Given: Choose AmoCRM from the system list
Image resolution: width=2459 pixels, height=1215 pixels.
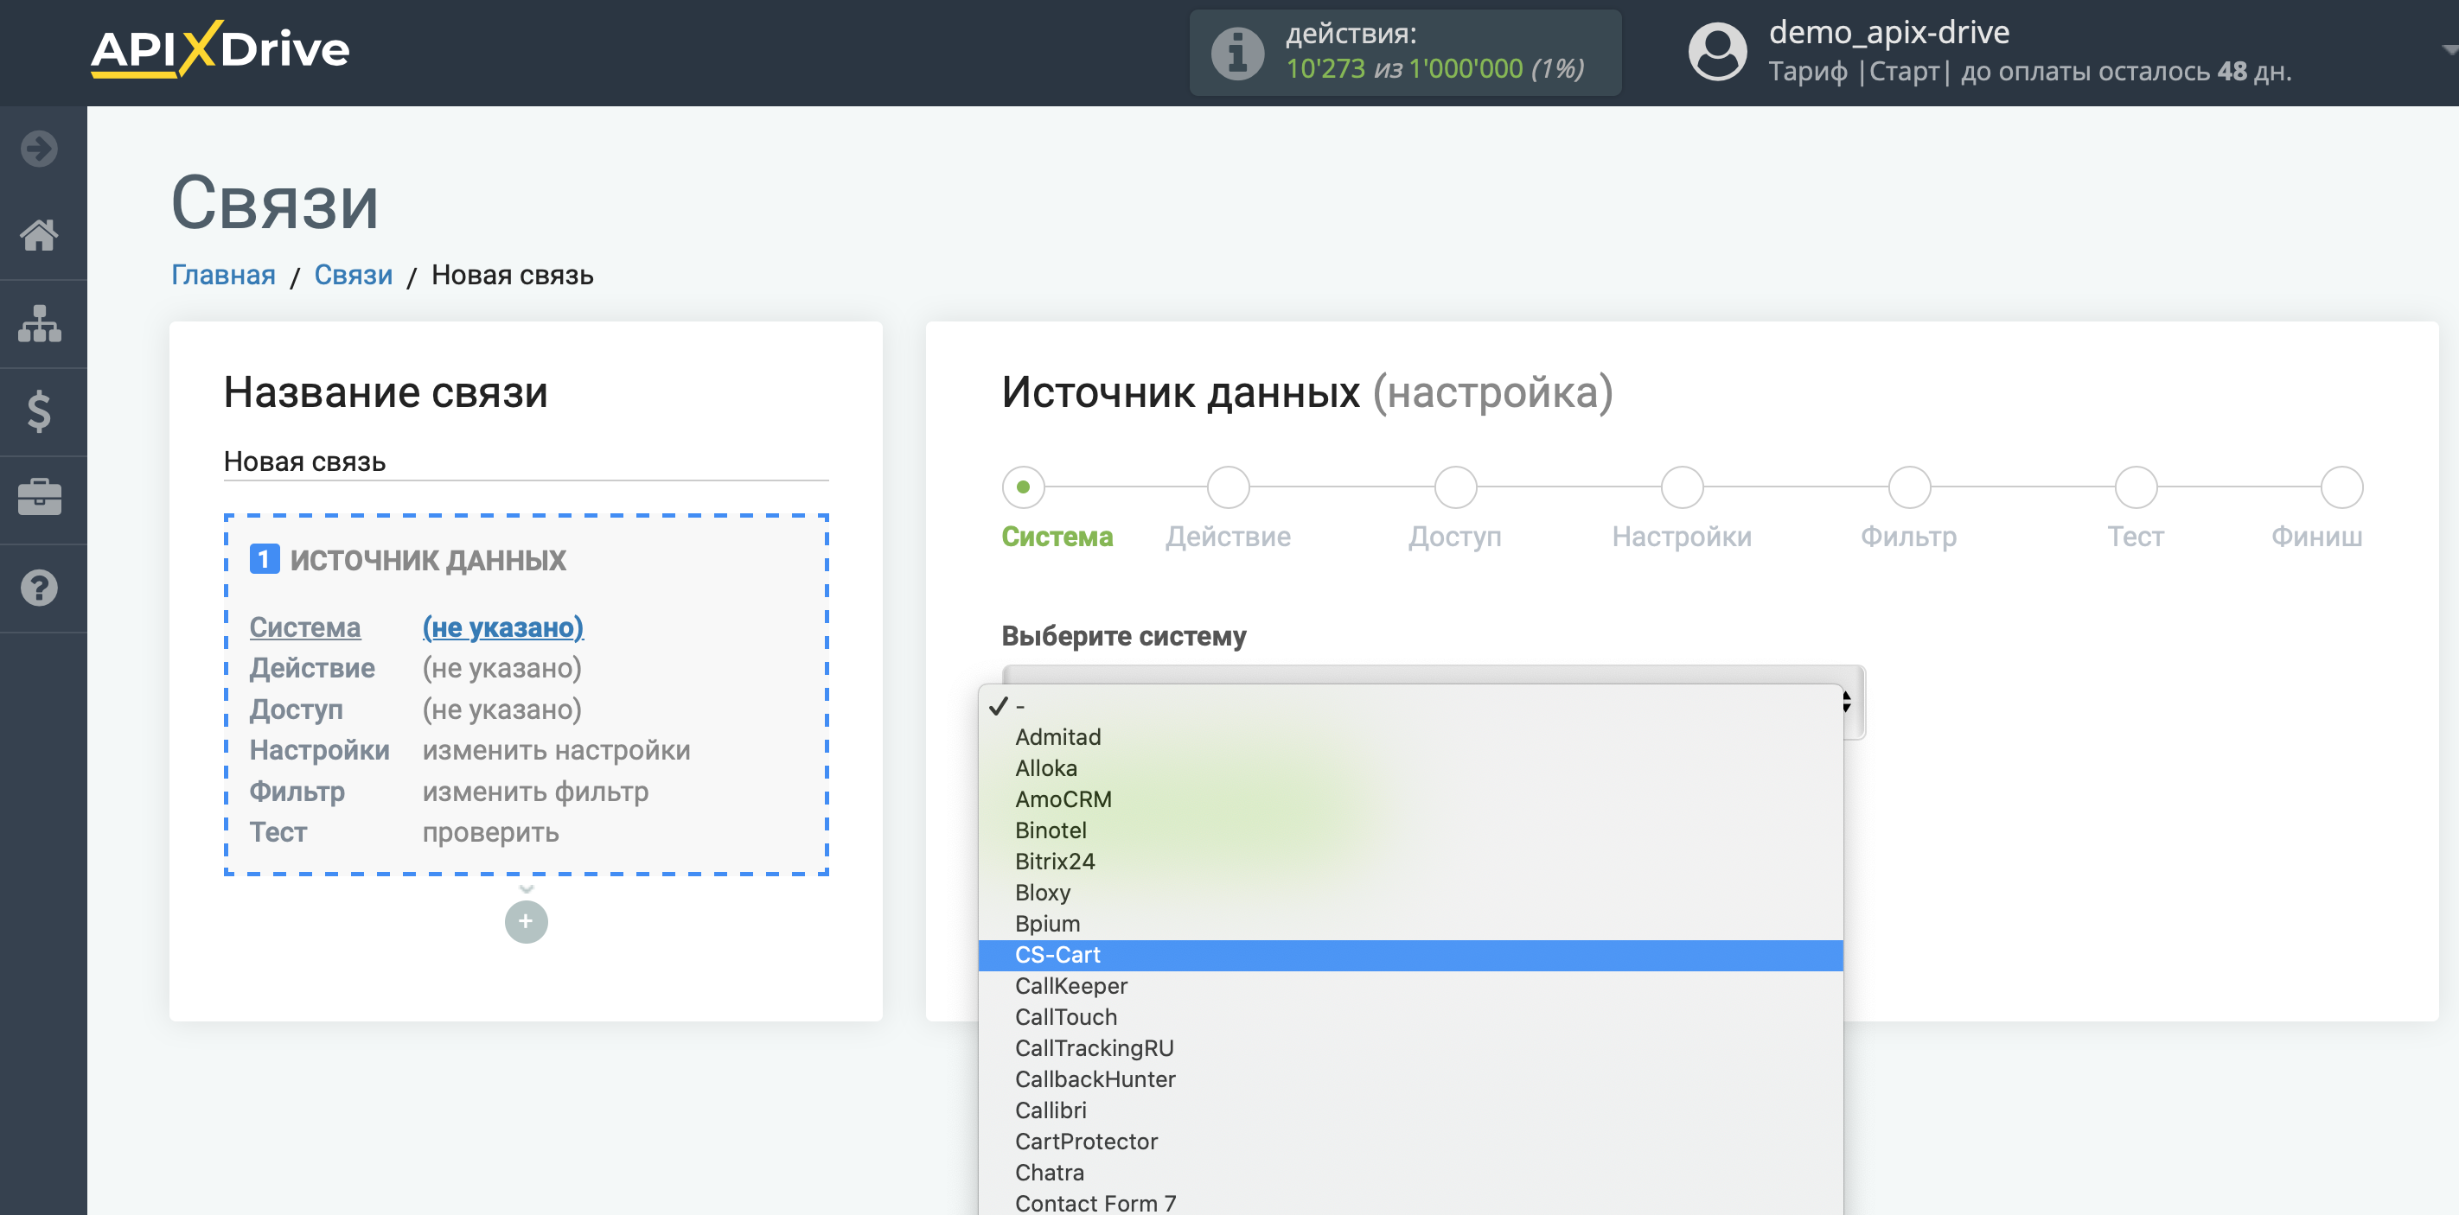Looking at the screenshot, I should [1411, 800].
